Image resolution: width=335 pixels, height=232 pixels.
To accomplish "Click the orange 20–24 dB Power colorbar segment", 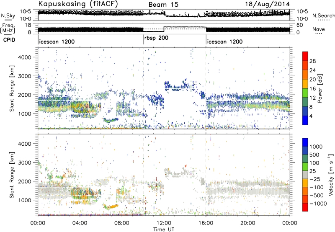I will pyautogui.click(x=305, y=75).
